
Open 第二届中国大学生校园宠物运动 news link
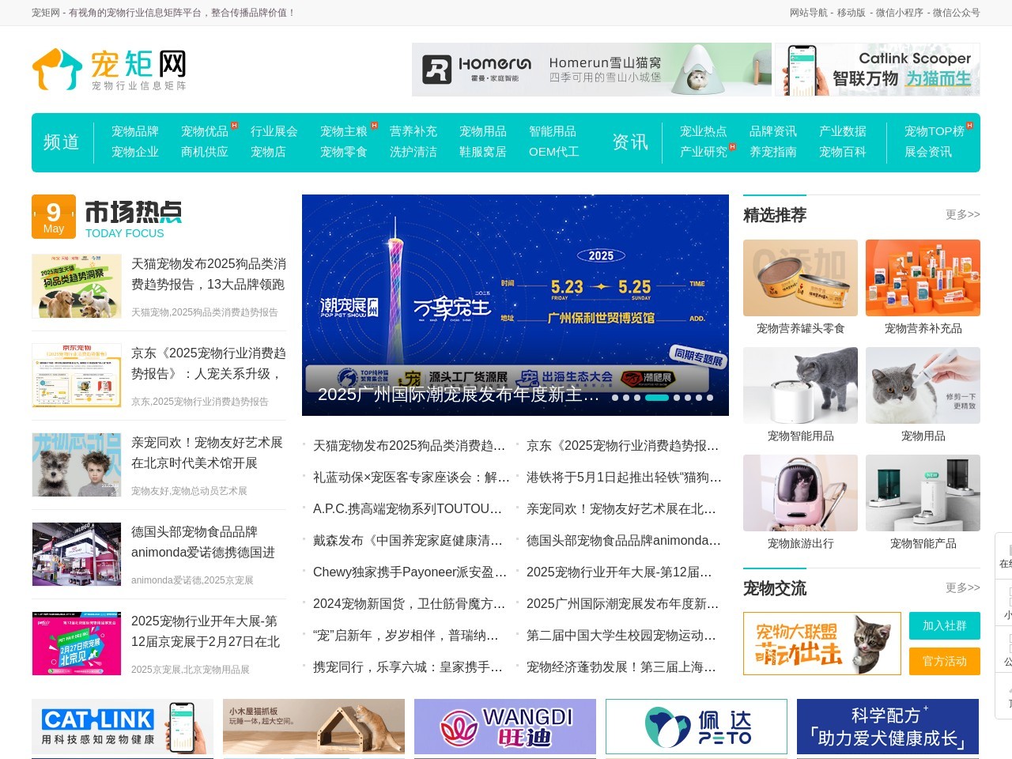(x=621, y=636)
